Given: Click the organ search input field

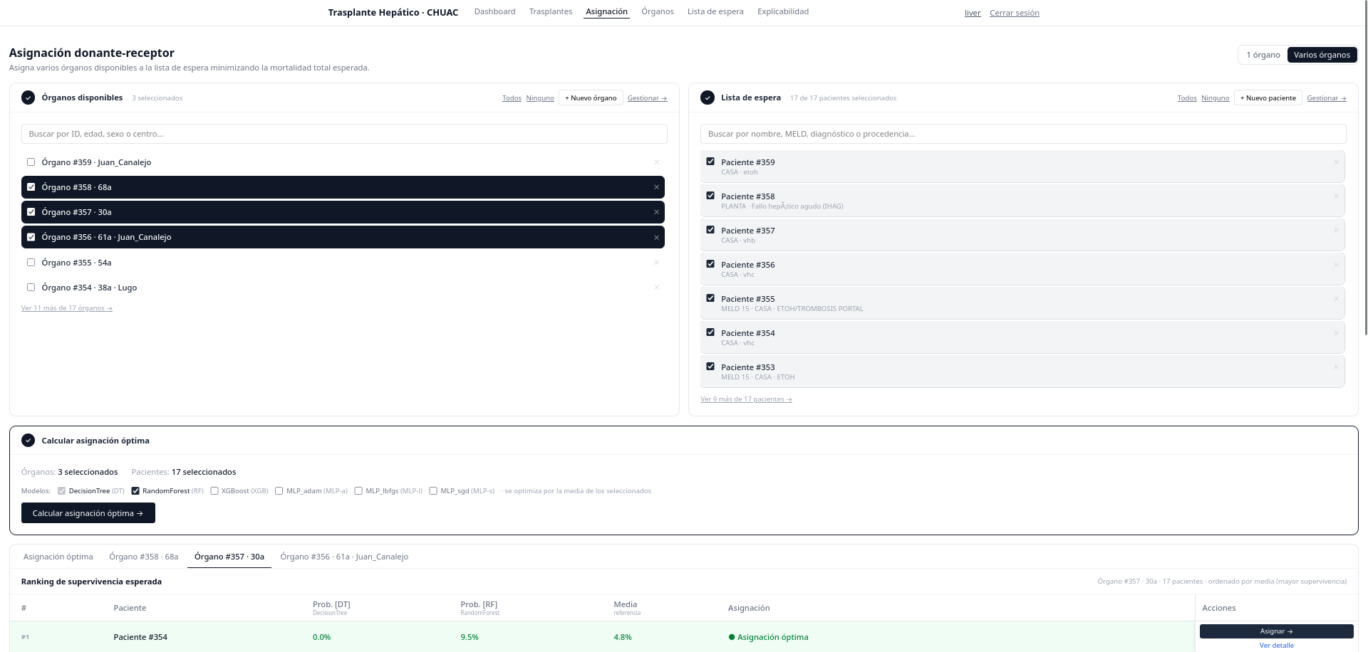Looking at the screenshot, I should [344, 134].
